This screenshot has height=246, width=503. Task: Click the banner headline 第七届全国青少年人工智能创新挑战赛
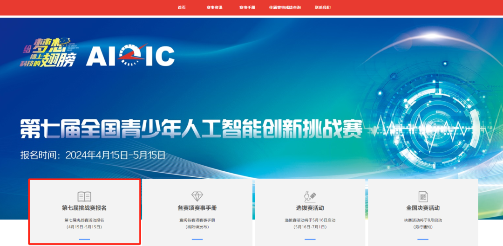tap(191, 129)
